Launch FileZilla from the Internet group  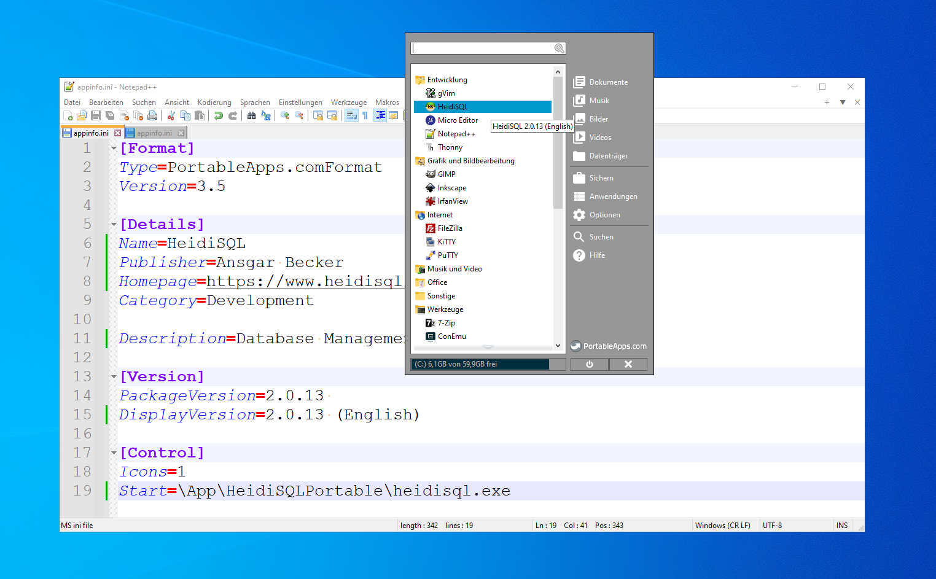point(450,228)
